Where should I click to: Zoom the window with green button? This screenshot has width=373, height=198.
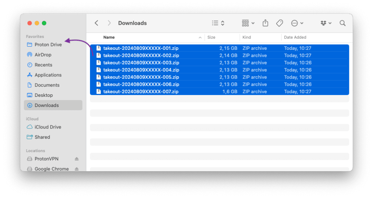[x=44, y=23]
